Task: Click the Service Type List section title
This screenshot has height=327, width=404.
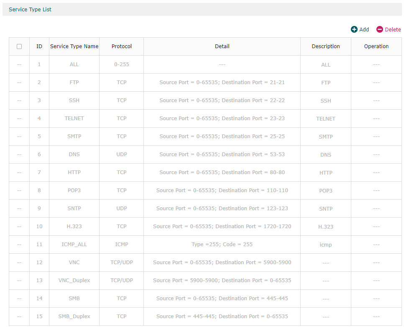Action: click(30, 9)
